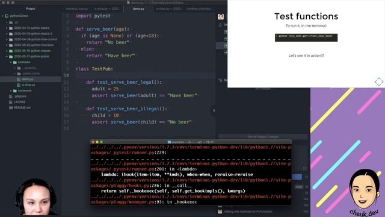Collapse the python02hero root folder
Screen dimensions: 385x217
tap(2, 16)
